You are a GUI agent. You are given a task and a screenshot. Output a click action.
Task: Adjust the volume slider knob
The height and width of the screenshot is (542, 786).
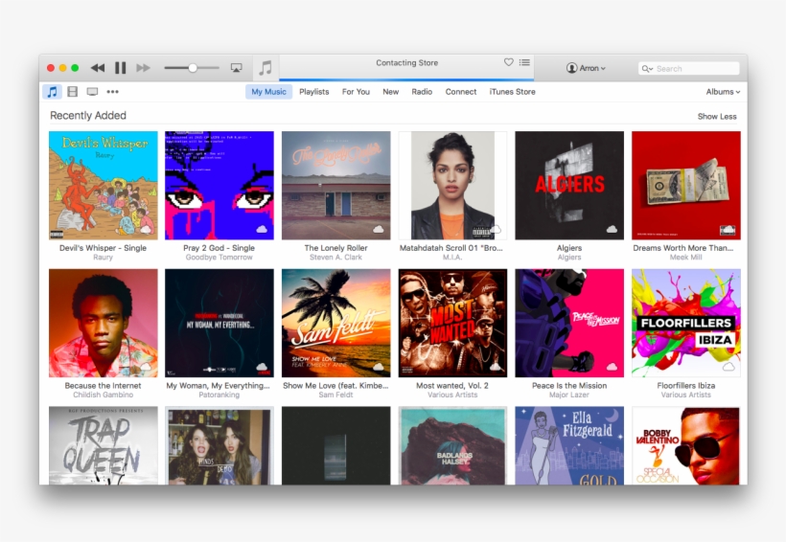click(193, 68)
